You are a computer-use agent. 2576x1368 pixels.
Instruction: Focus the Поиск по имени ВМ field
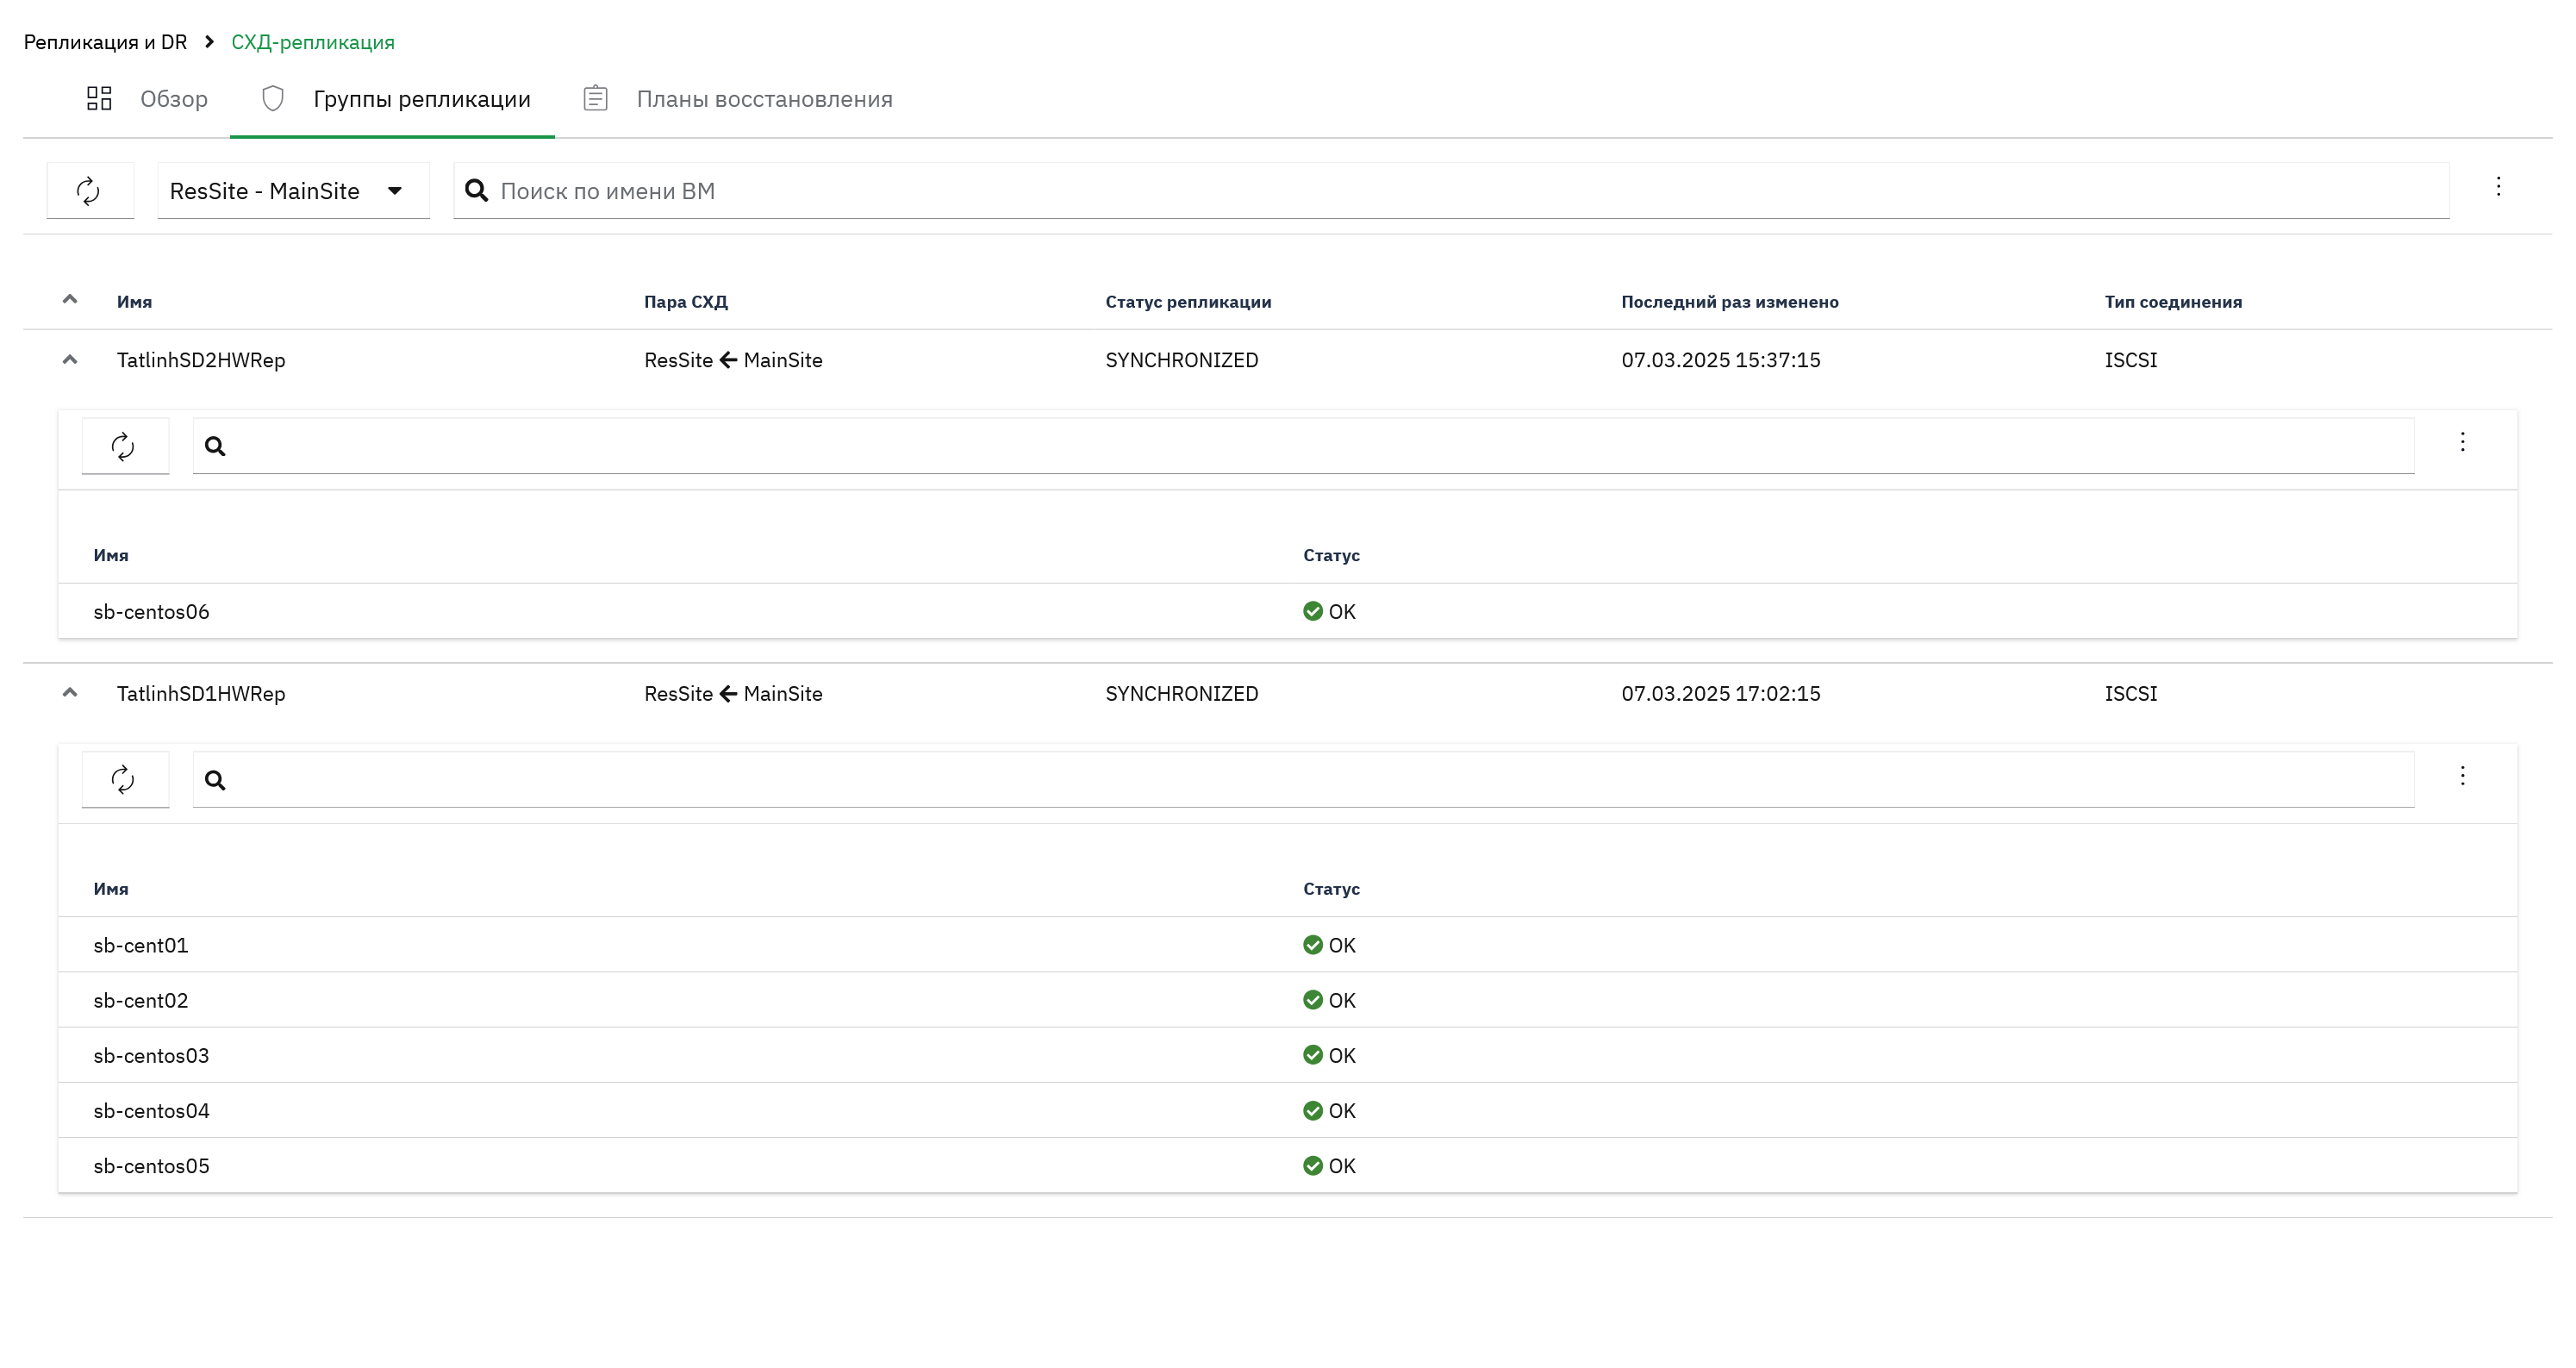1451,190
